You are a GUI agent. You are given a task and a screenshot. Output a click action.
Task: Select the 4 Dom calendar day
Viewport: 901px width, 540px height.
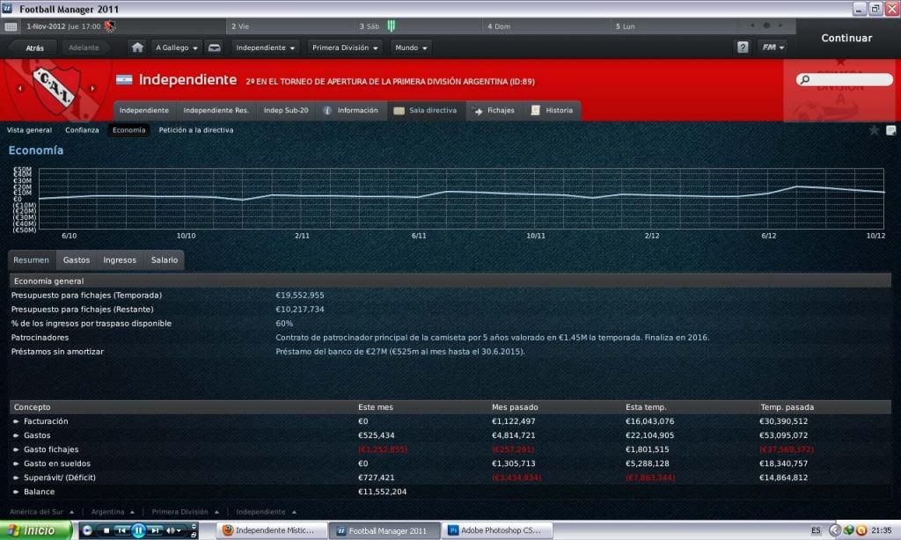point(546,26)
